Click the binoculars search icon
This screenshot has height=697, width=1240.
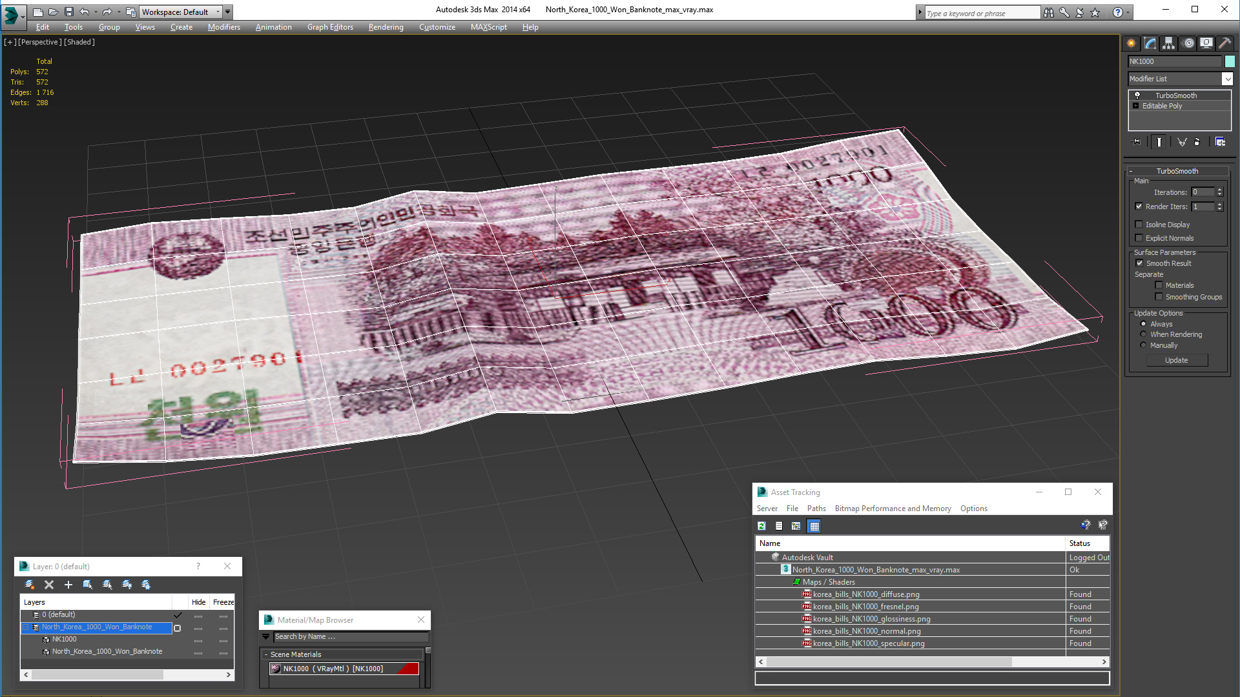tap(1048, 12)
